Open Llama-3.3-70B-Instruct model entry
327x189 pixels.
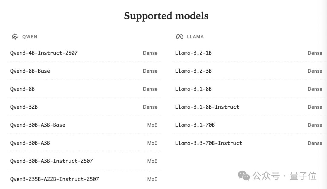(209, 143)
